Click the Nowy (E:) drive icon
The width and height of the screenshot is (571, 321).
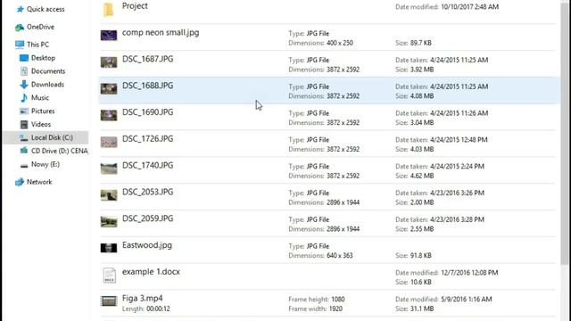[24, 165]
